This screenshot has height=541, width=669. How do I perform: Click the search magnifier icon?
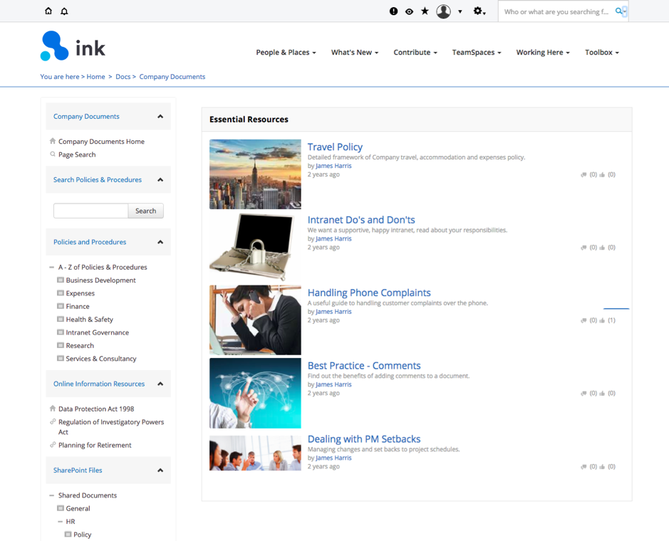619,11
